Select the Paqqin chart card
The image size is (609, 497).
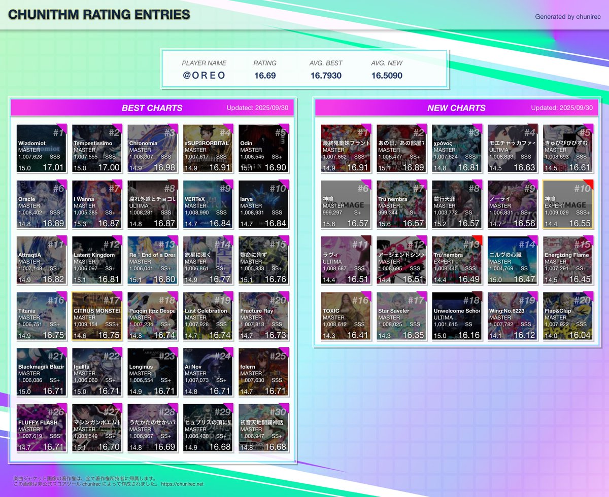click(153, 316)
